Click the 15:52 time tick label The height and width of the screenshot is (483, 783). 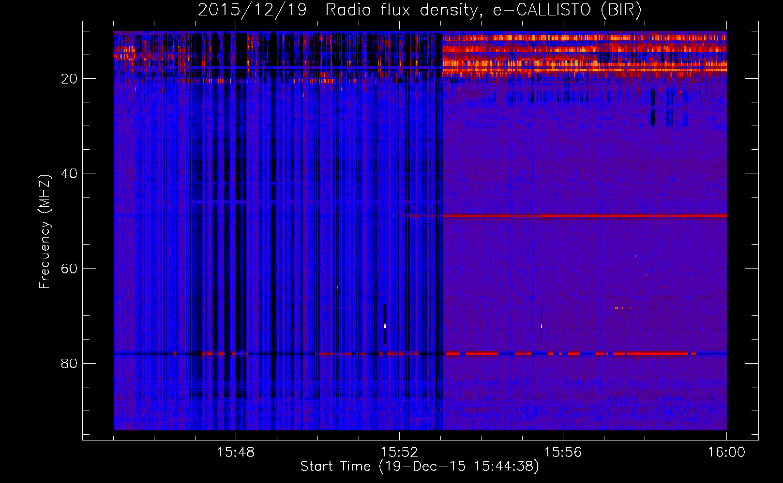click(x=399, y=452)
